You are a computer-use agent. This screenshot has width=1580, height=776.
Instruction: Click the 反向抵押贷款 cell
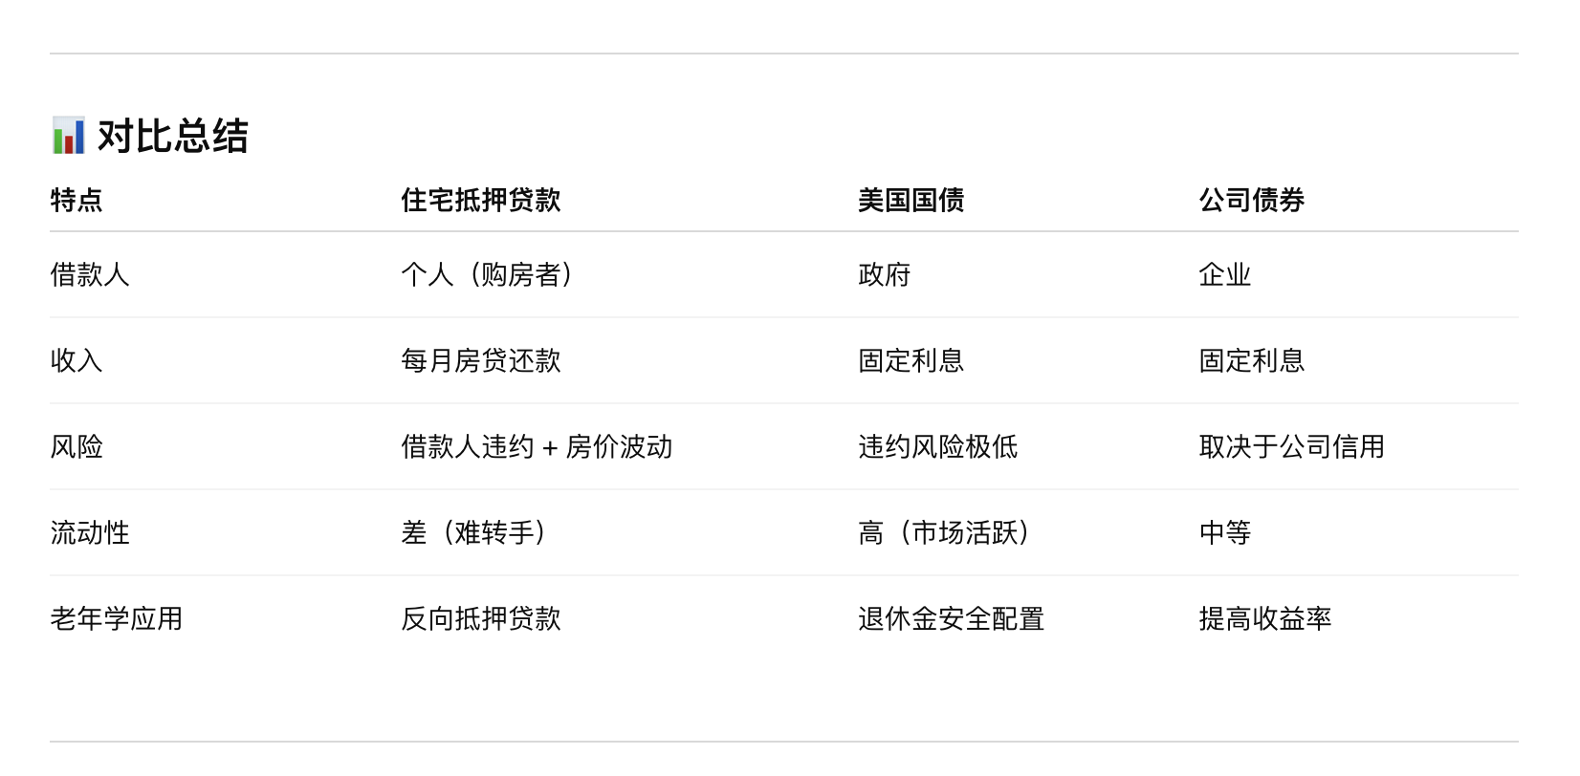pyautogui.click(x=480, y=618)
